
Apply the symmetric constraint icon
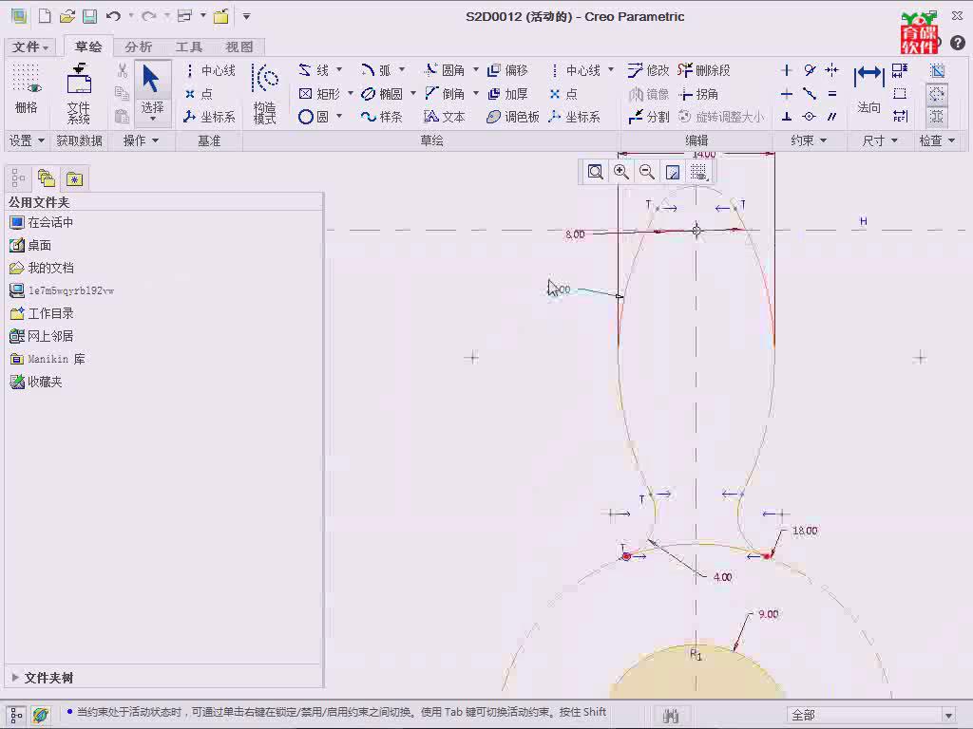pos(832,70)
